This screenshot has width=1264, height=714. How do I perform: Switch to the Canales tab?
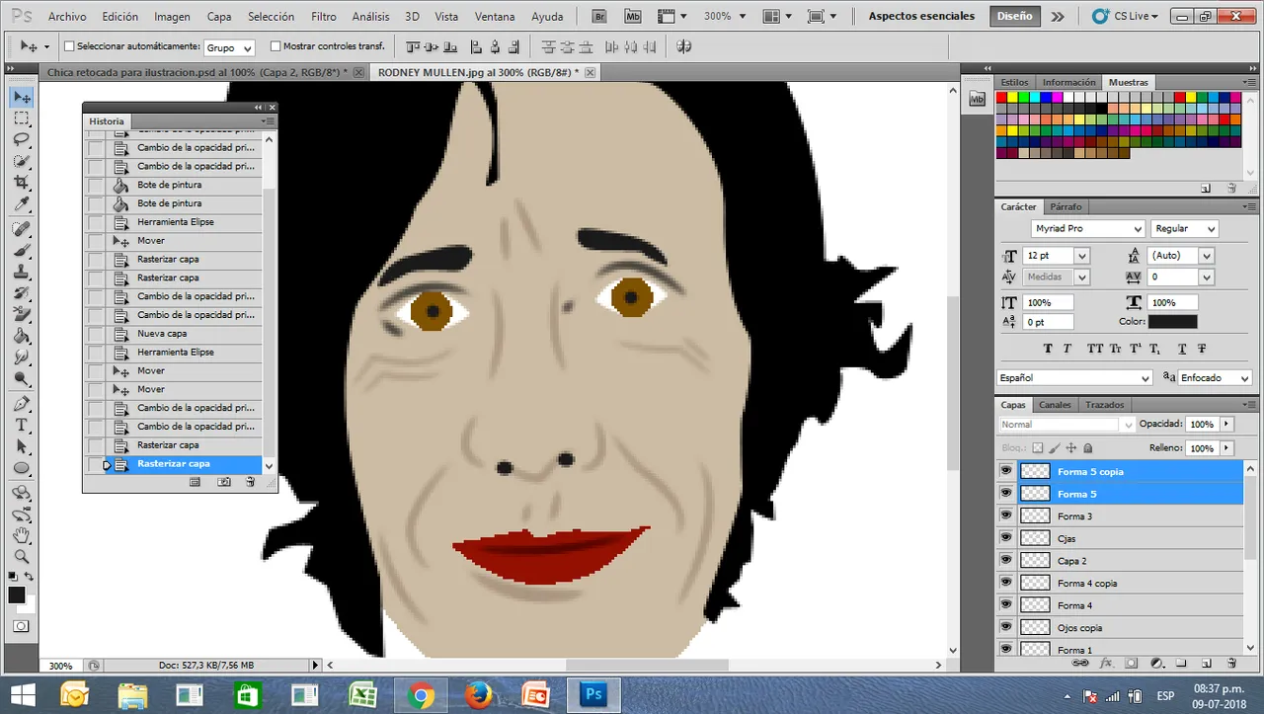pyautogui.click(x=1055, y=405)
